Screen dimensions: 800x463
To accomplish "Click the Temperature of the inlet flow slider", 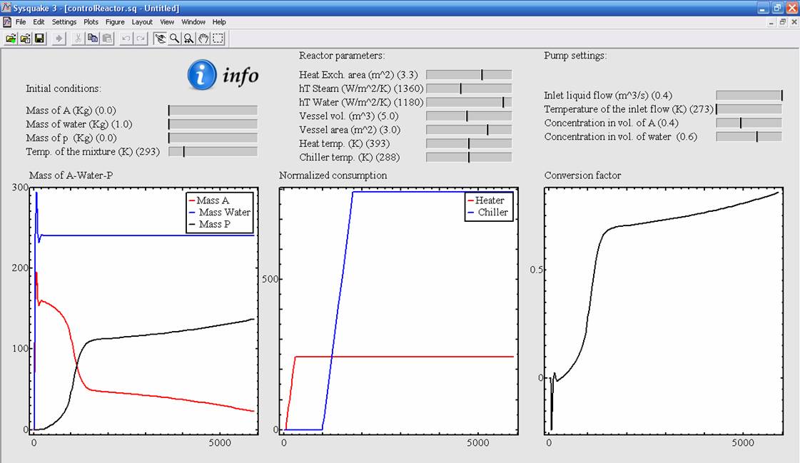I will [x=749, y=109].
